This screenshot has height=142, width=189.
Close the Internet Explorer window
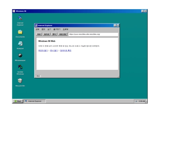click(118, 26)
